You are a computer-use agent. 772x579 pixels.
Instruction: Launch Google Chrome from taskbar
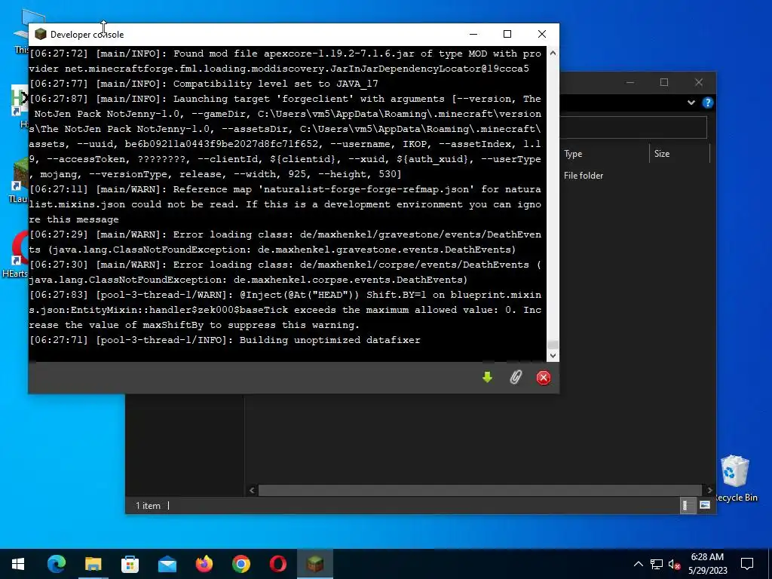[240, 564]
